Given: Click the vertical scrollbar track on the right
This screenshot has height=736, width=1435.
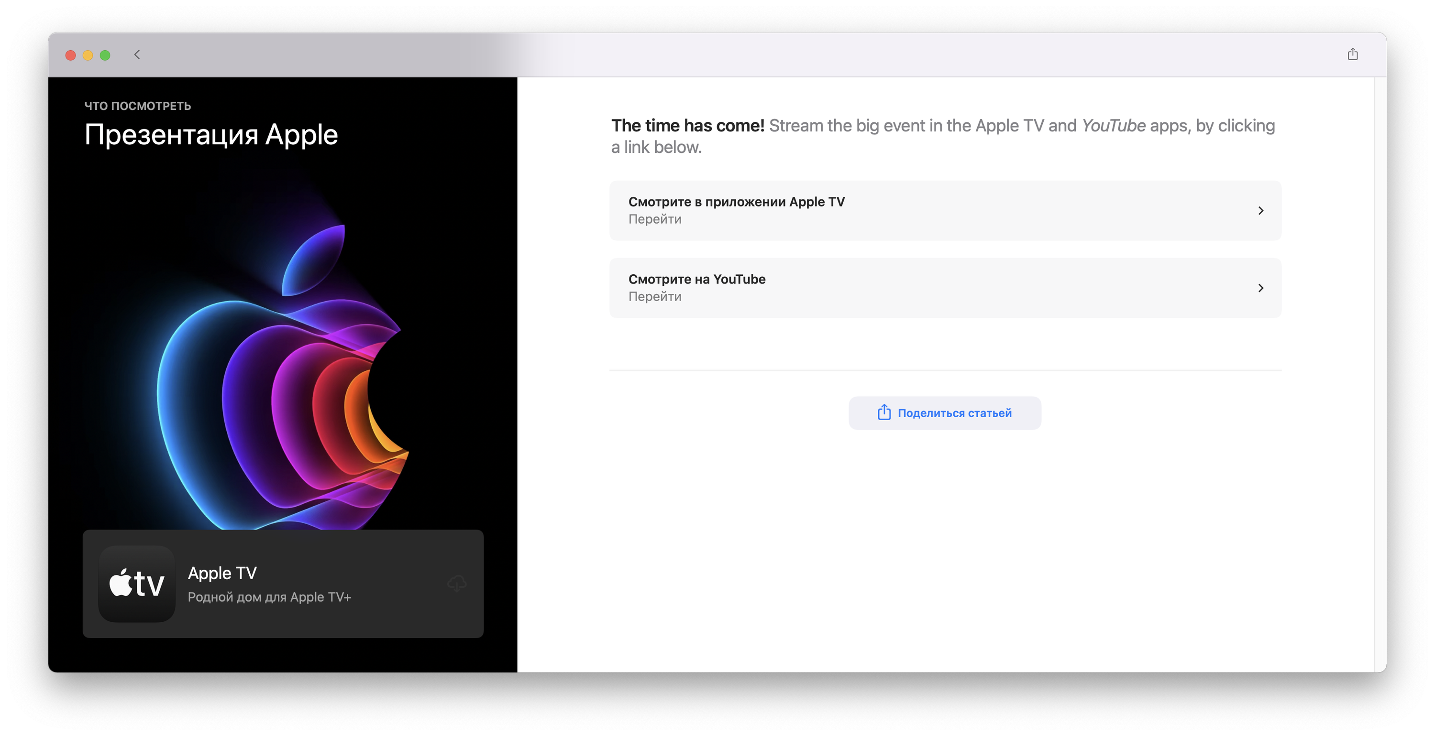Looking at the screenshot, I should (1380, 373).
